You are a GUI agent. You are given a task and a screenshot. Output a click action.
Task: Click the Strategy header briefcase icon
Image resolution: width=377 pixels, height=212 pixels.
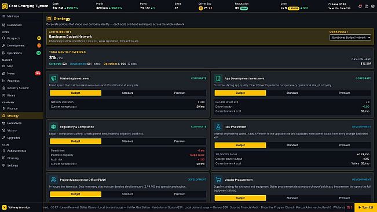(x=49, y=19)
